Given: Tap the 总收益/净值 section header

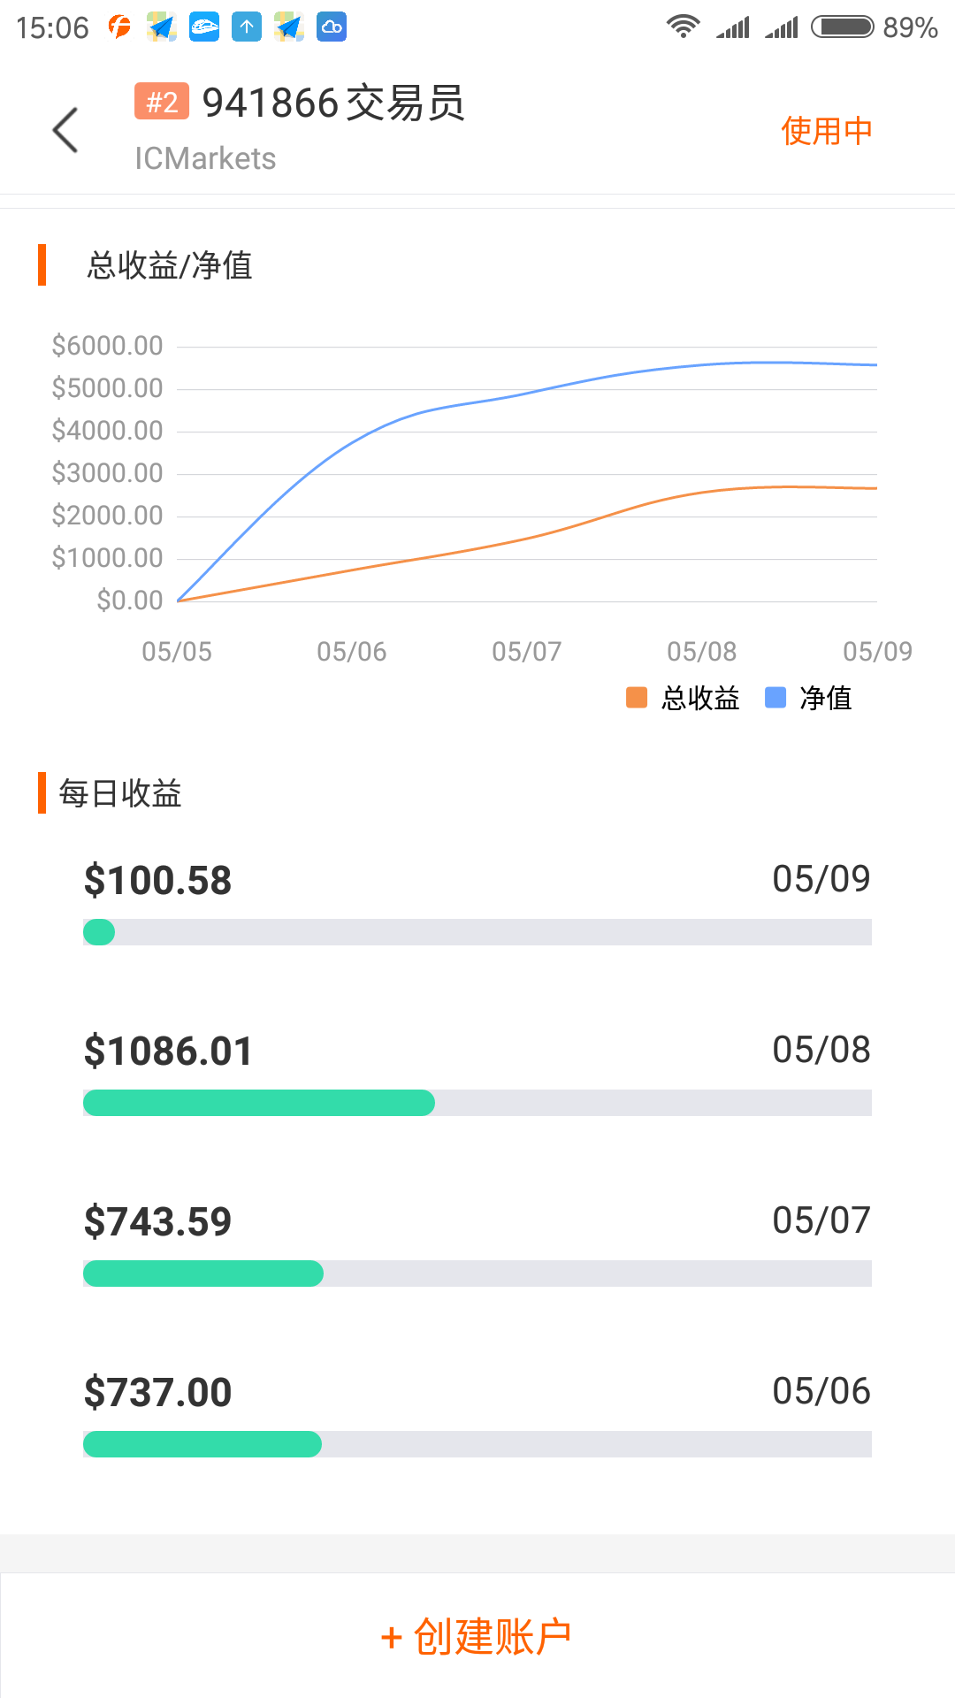Looking at the screenshot, I should [x=169, y=265].
